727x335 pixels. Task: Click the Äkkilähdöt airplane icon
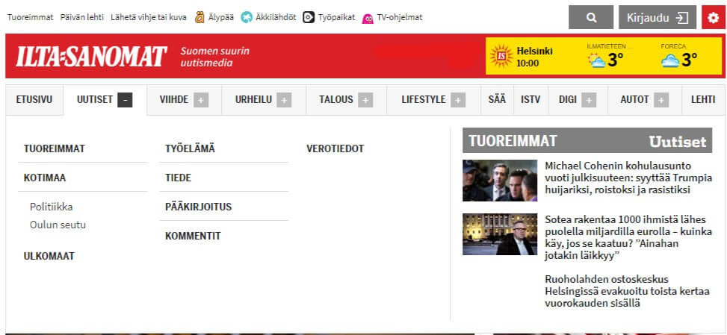click(x=247, y=18)
